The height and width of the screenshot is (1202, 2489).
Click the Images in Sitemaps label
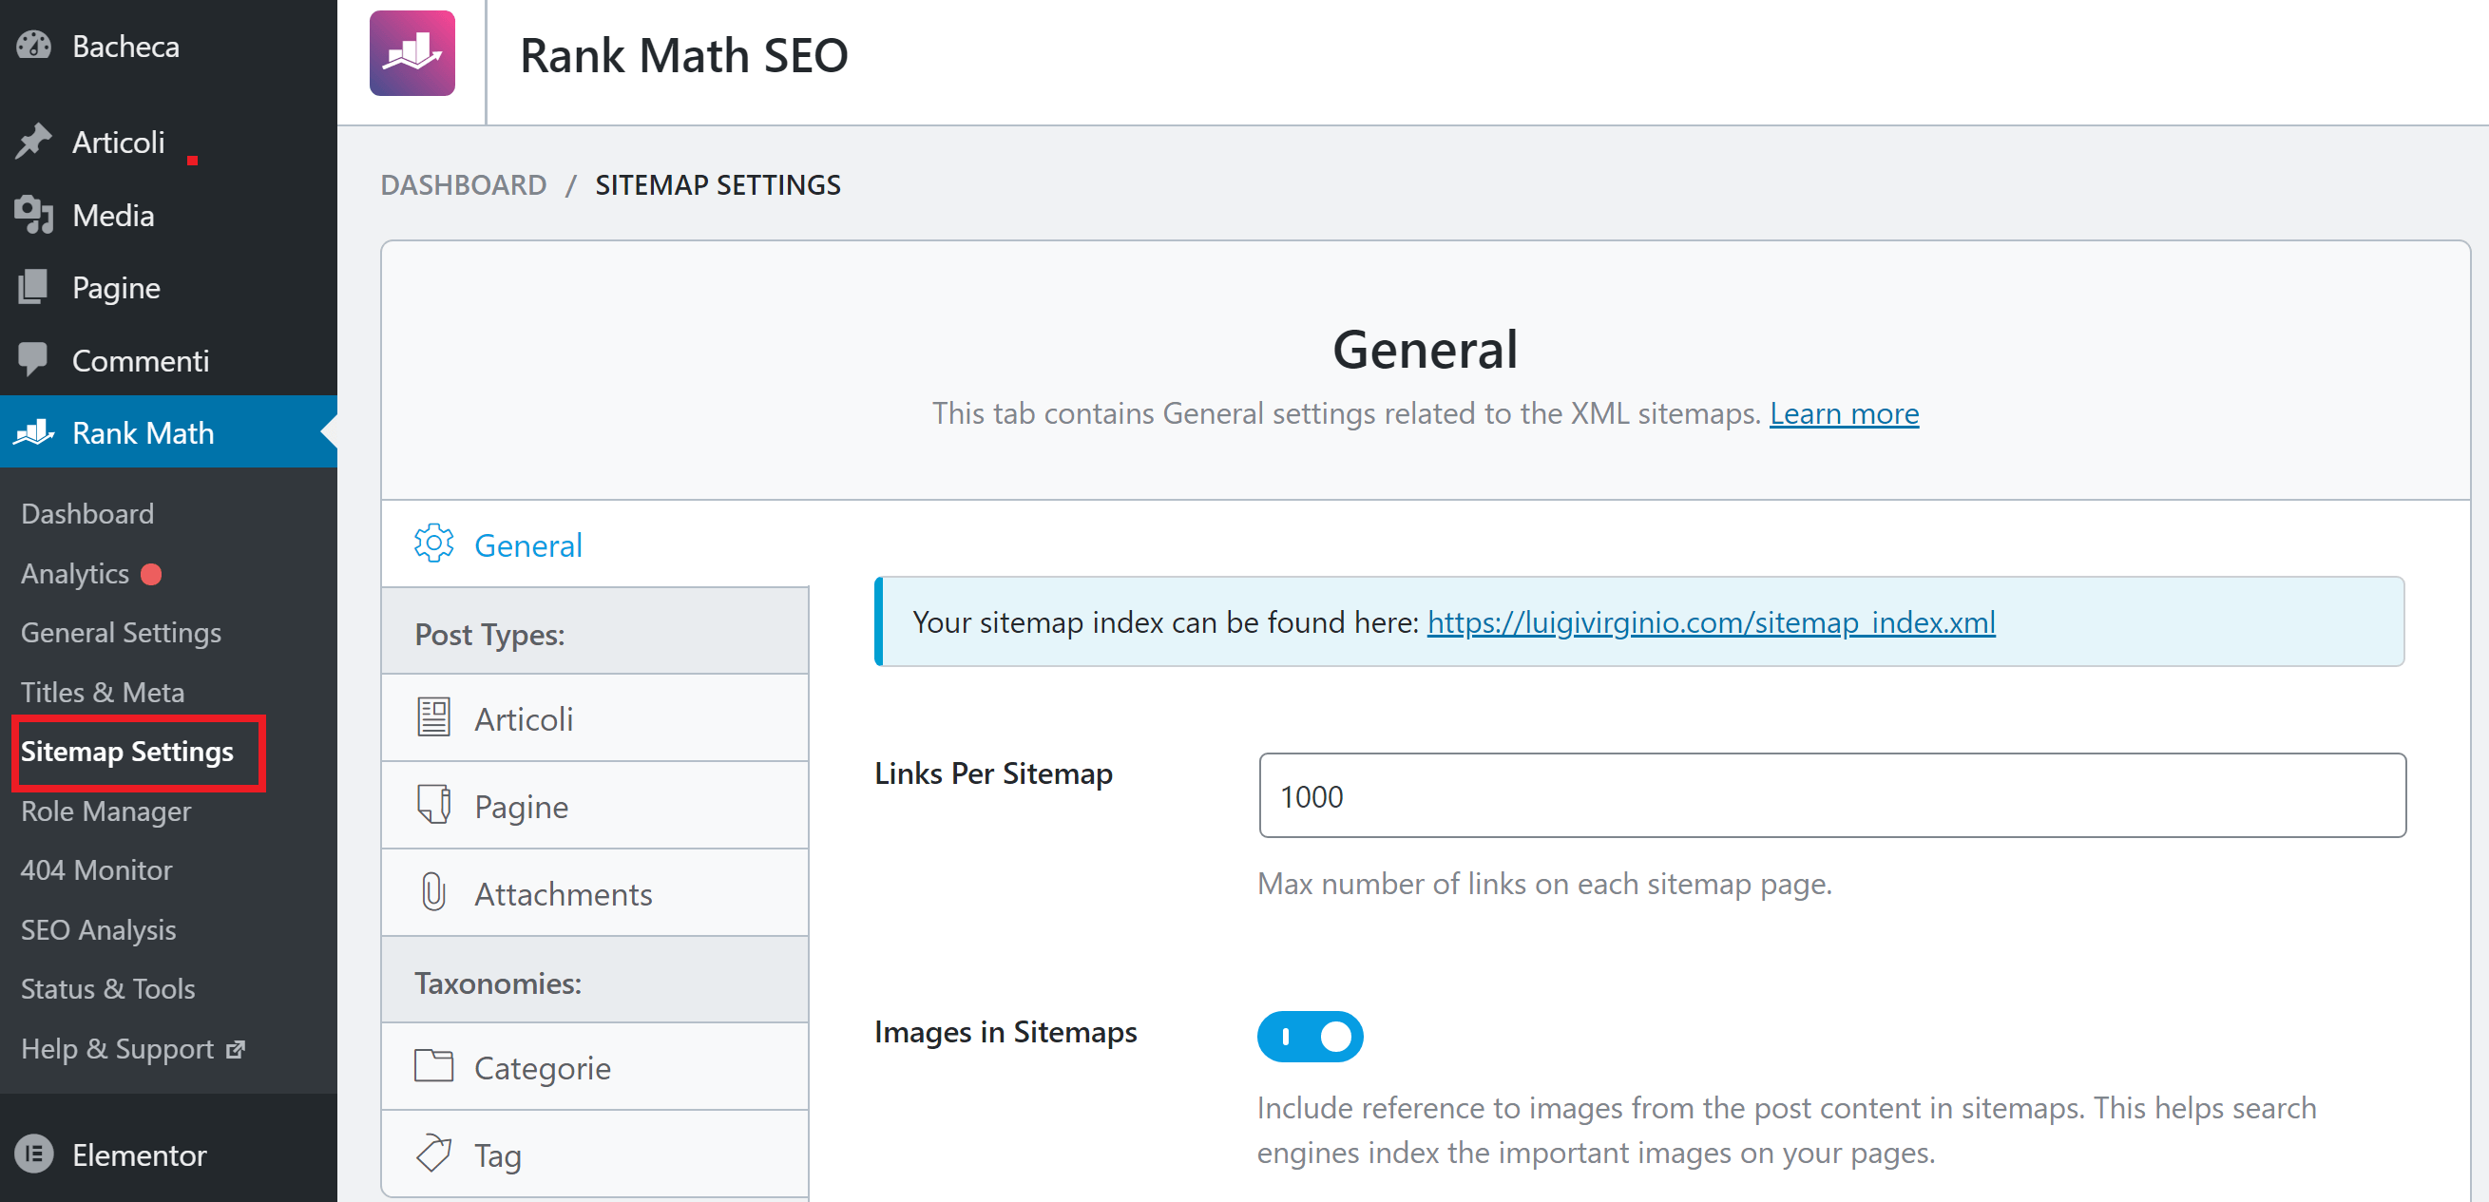(1005, 1032)
